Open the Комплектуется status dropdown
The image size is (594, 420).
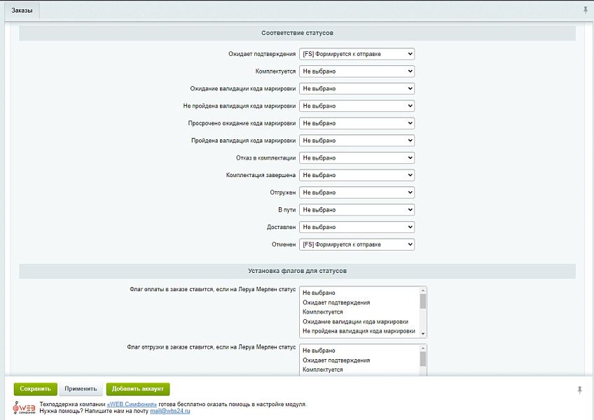pyautogui.click(x=357, y=71)
